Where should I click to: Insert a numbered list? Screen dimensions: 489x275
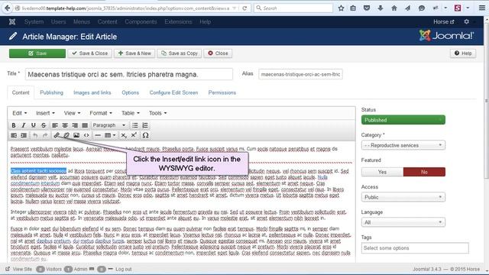[145, 125]
